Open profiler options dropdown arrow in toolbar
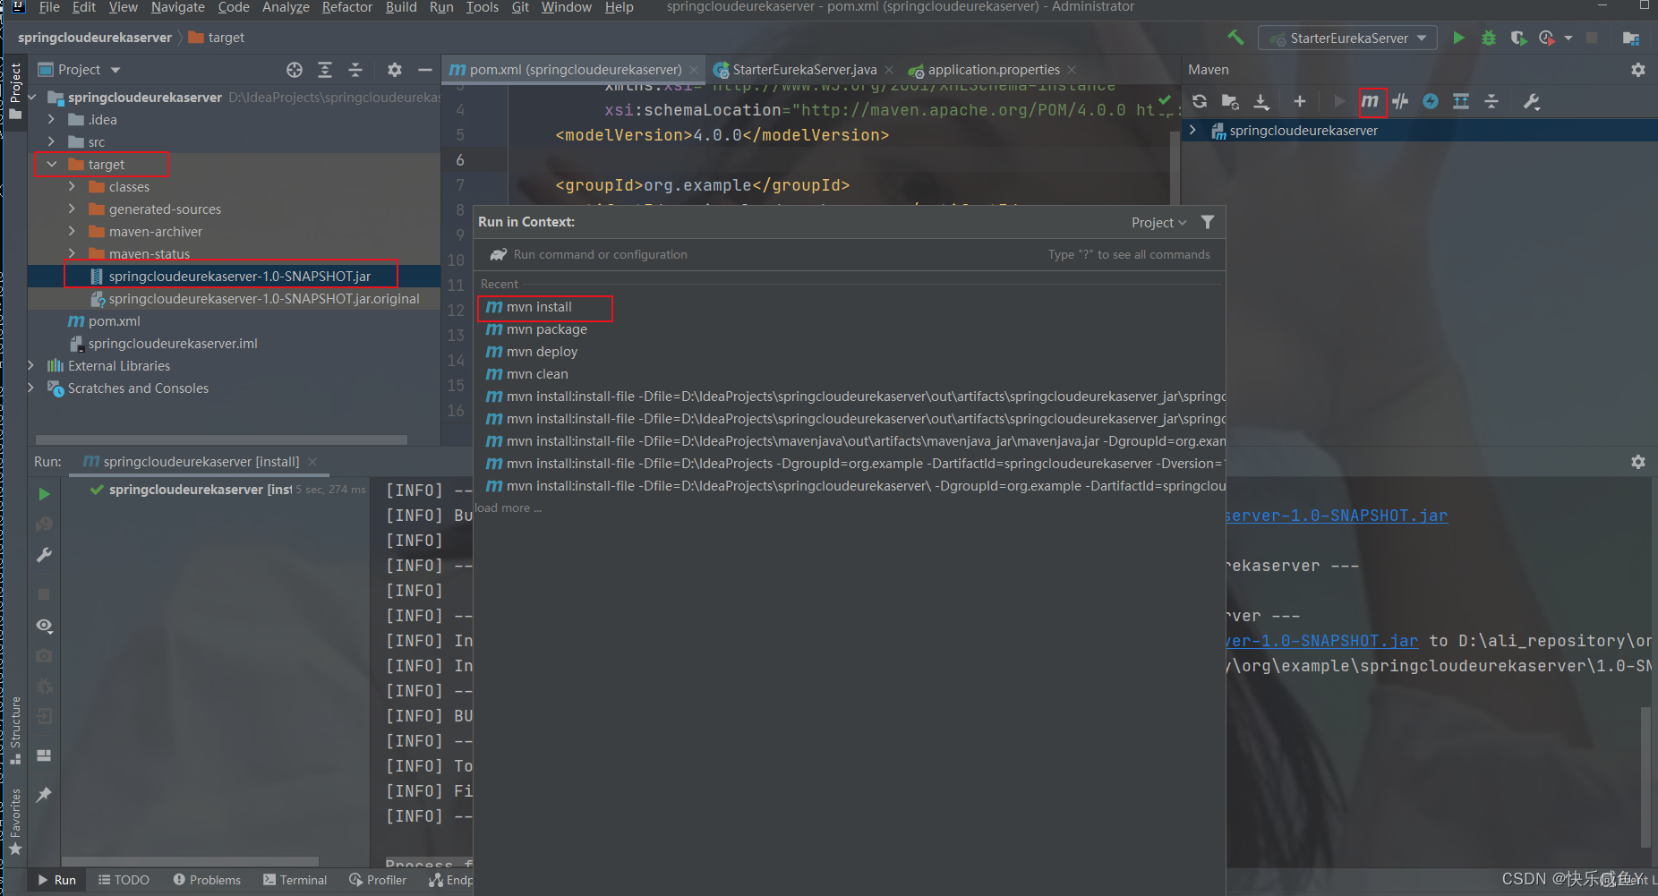This screenshot has width=1658, height=896. pos(1568,38)
